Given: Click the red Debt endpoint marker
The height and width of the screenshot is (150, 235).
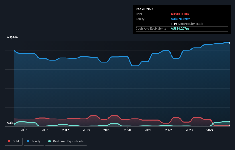Looking at the screenshot, I should coord(230,125).
